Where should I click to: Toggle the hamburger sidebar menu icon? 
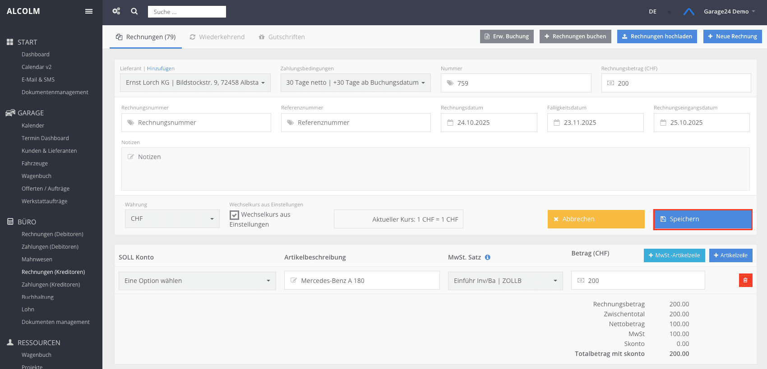coord(89,11)
